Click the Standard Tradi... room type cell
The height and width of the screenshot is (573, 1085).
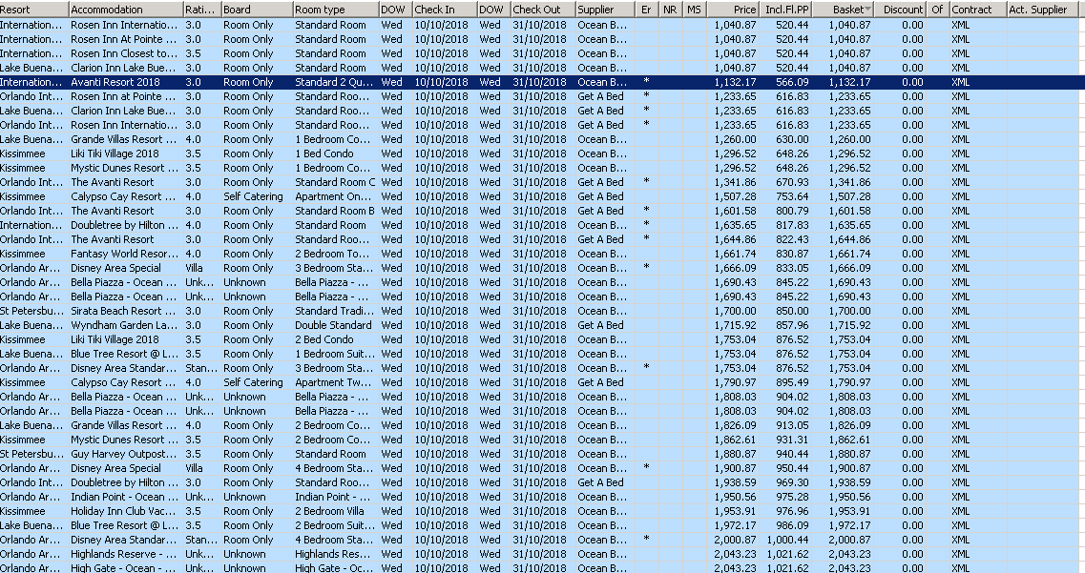[334, 311]
